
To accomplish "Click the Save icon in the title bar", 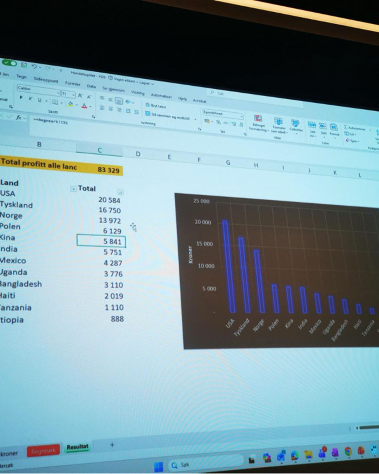I will tap(24, 65).
